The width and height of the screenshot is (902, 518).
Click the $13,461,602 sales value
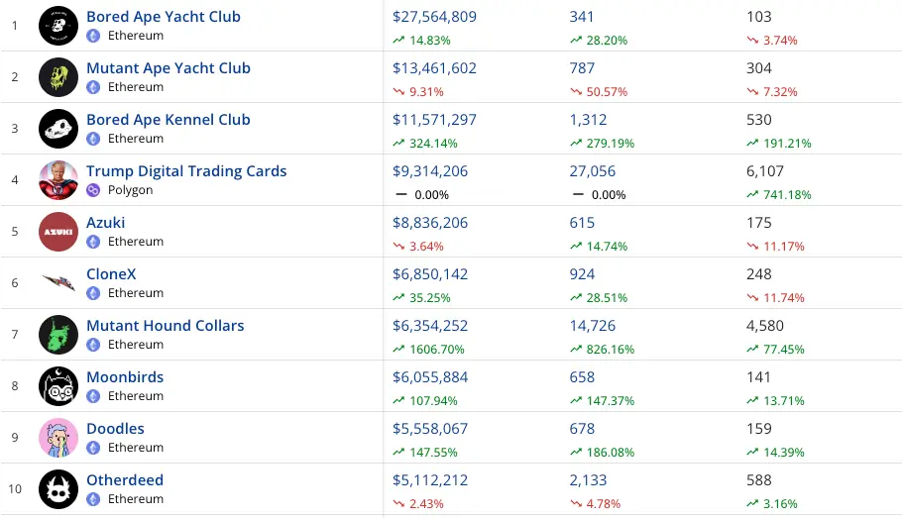434,67
